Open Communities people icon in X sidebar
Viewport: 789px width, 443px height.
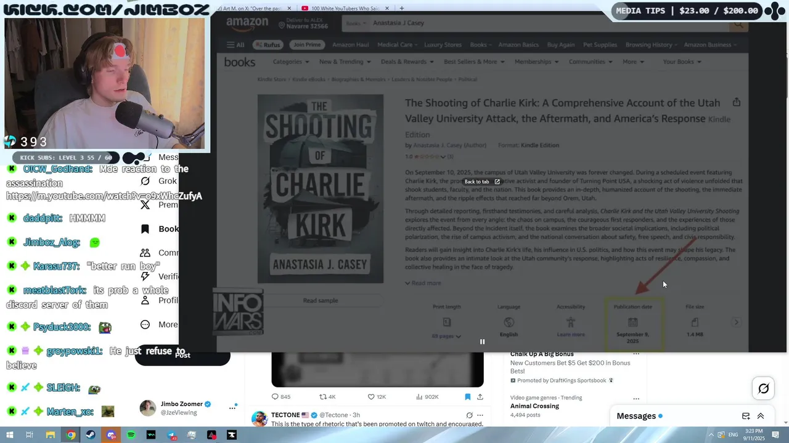(145, 253)
